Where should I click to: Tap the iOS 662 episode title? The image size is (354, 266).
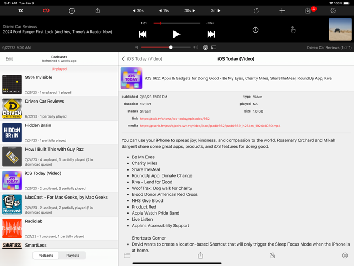[x=238, y=78]
